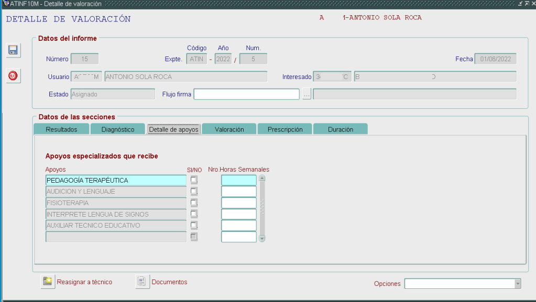Click the Reasignar a técnico link
The width and height of the screenshot is (536, 302).
(84, 282)
